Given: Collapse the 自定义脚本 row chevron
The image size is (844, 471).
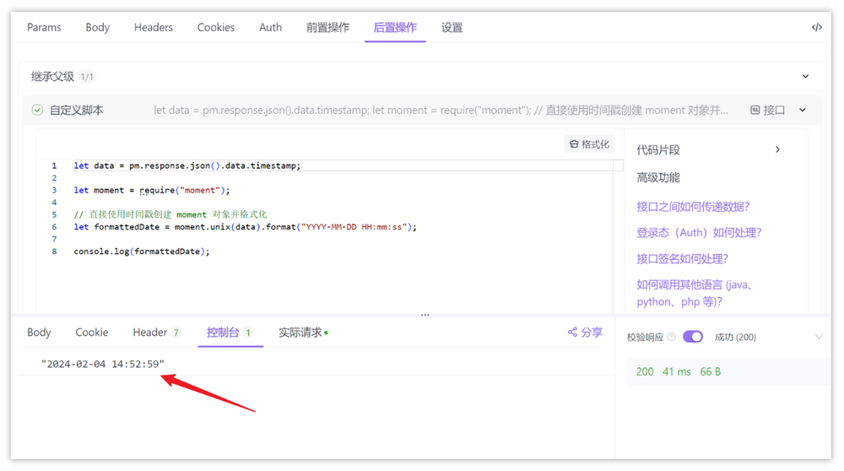Looking at the screenshot, I should (x=802, y=111).
